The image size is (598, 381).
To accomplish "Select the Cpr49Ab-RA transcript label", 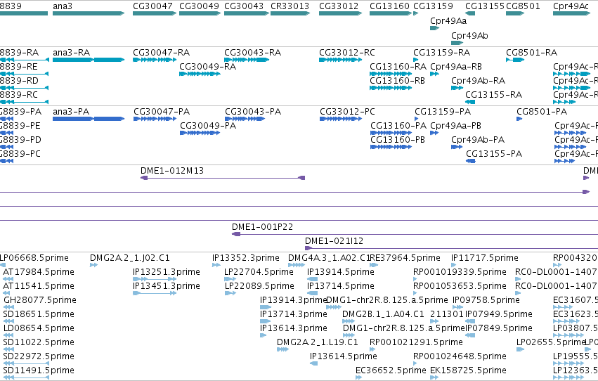I will coord(478,81).
